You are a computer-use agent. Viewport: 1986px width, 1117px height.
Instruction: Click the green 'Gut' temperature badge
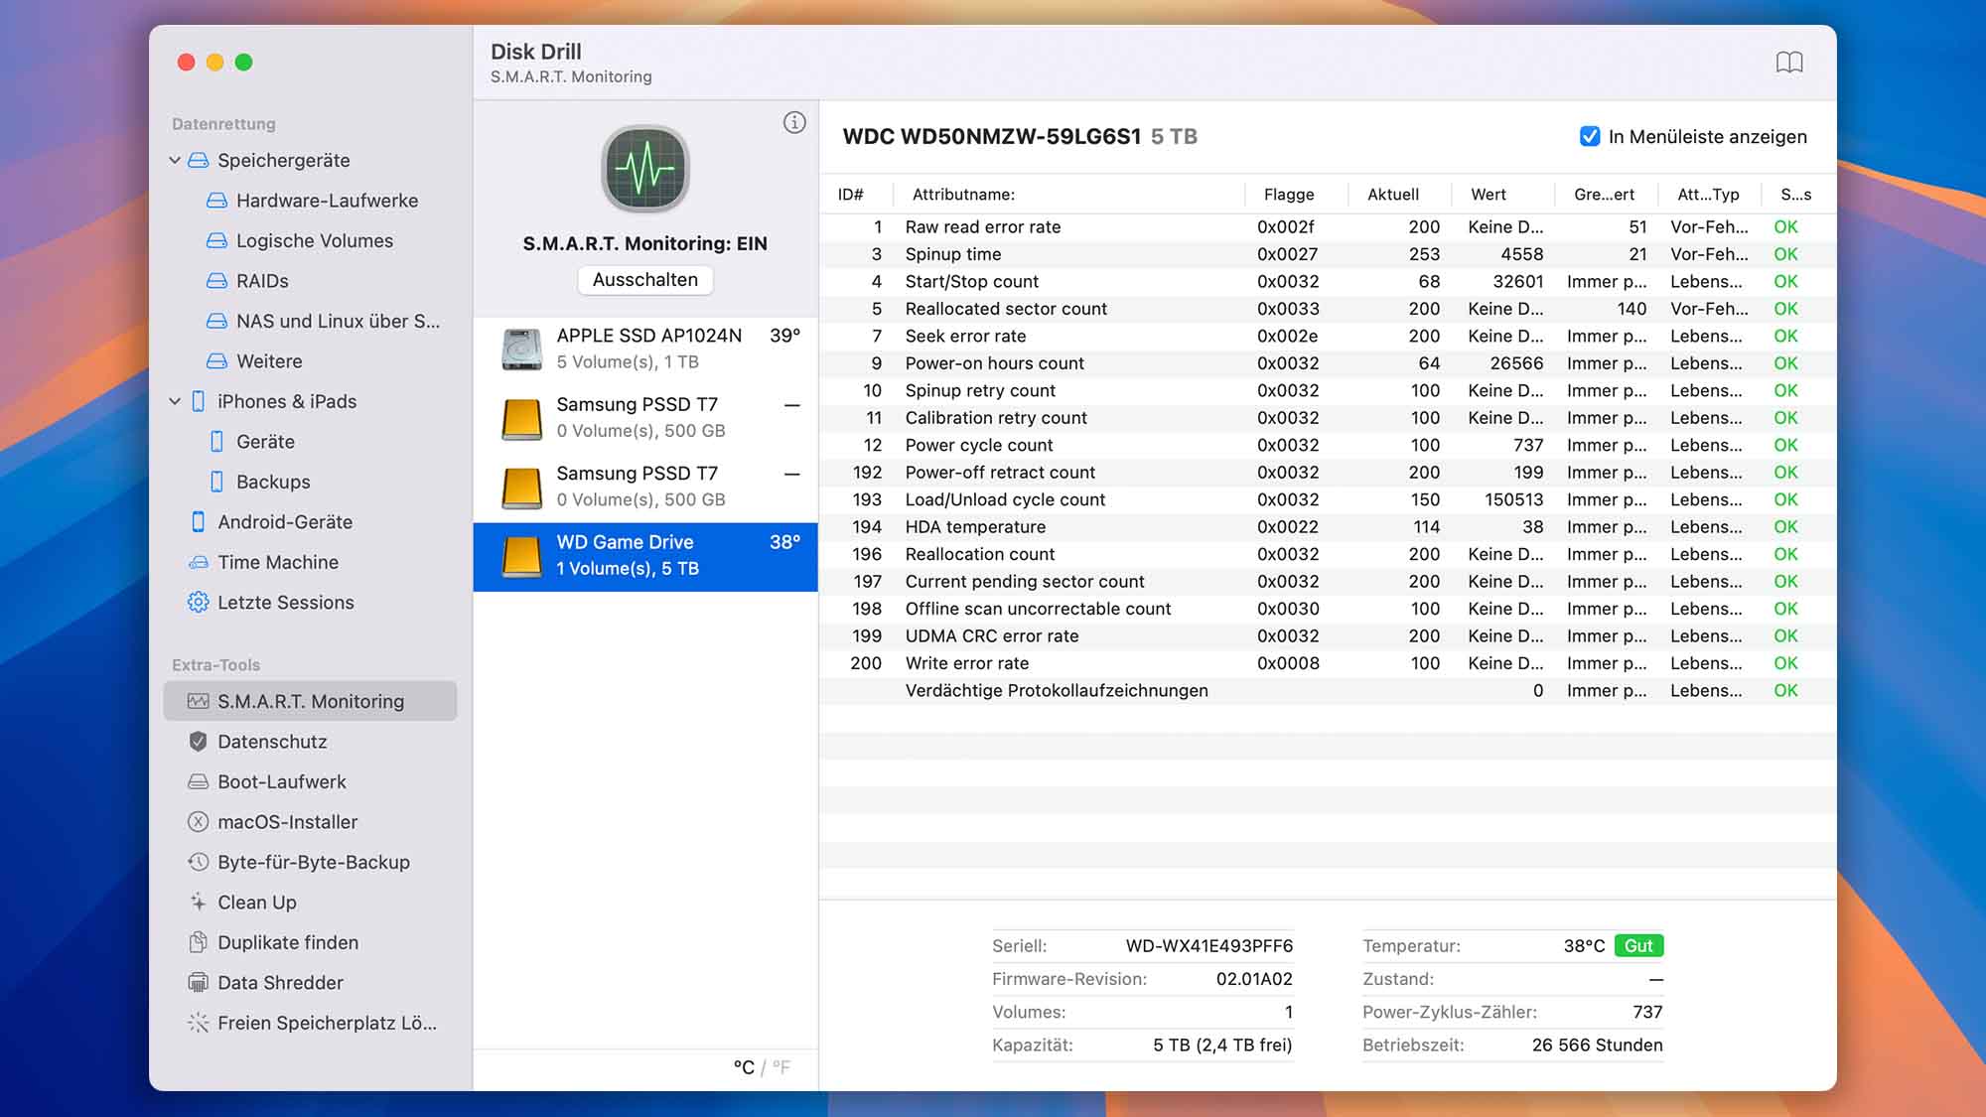1638,946
